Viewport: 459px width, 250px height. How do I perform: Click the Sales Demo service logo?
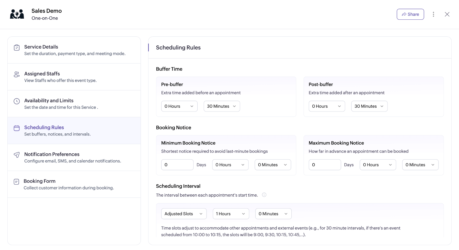pos(17,14)
